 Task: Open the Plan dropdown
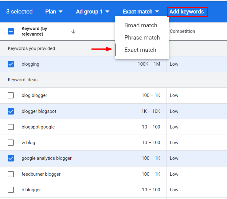pyautogui.click(x=55, y=12)
